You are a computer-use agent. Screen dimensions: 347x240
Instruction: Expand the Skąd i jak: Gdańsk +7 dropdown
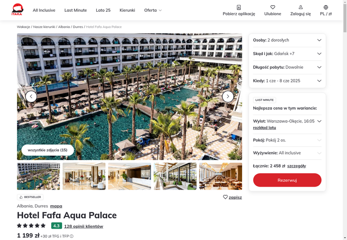[287, 53]
